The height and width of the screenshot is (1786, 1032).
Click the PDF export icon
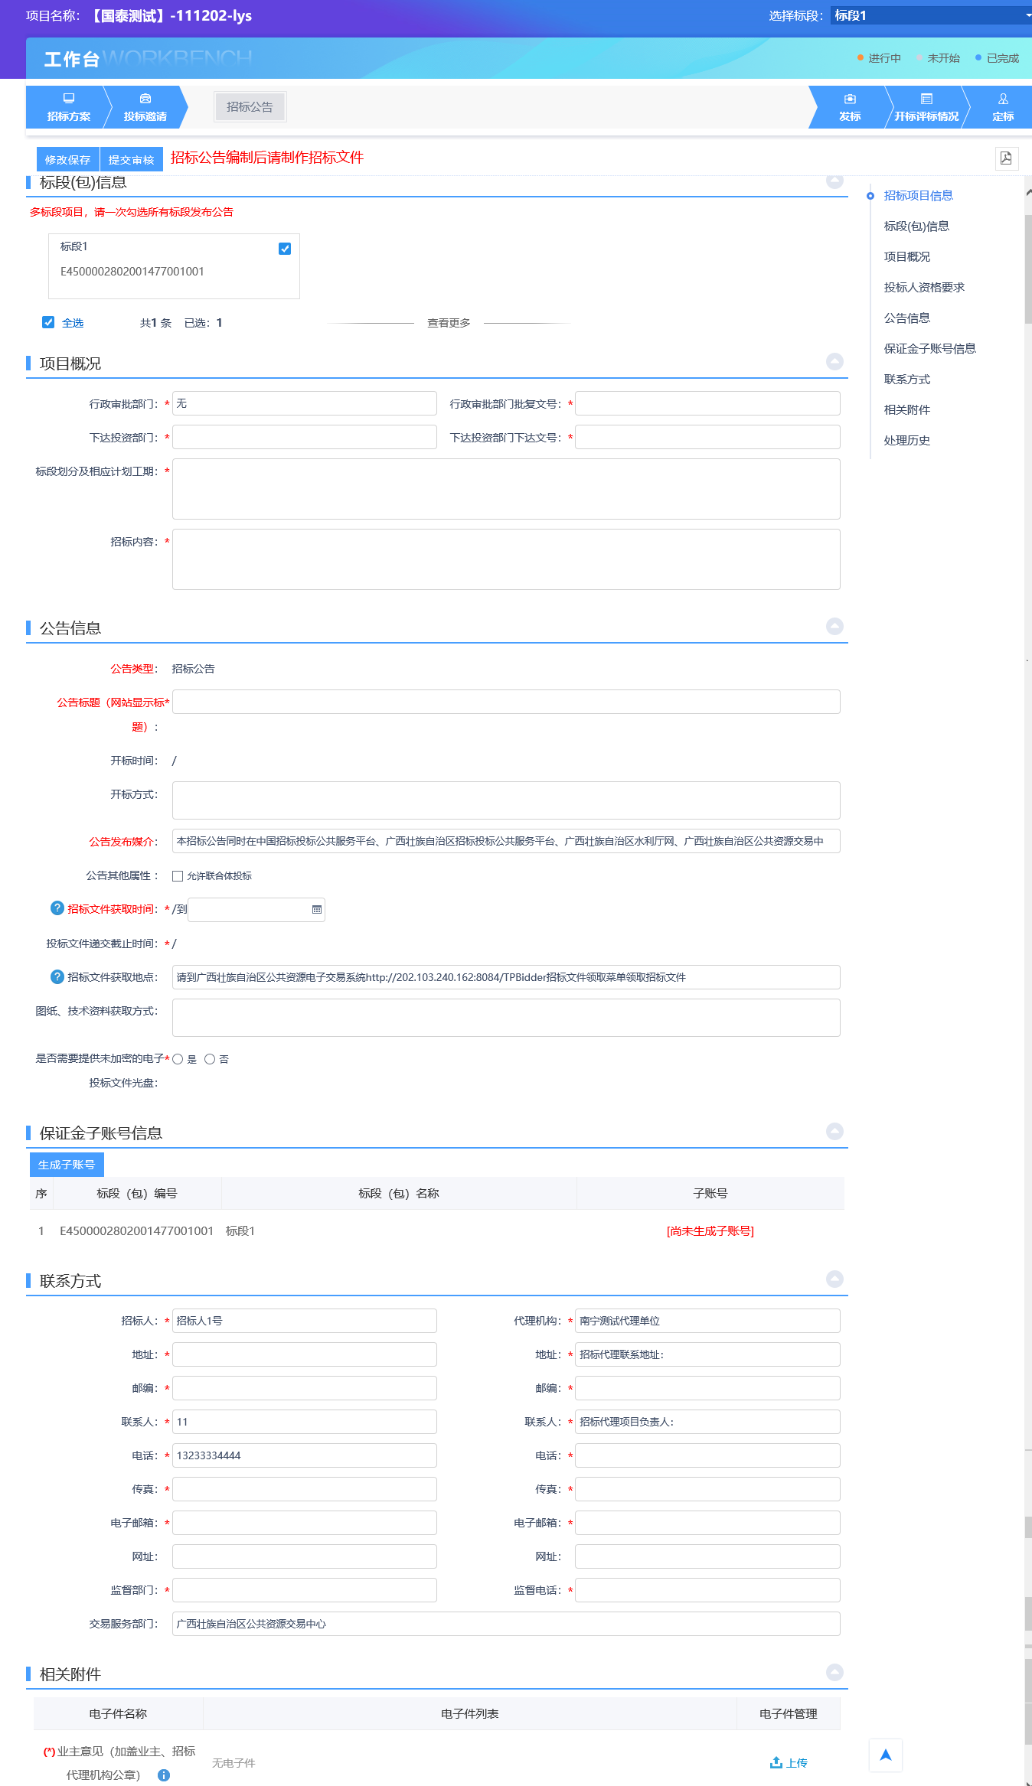[x=1006, y=158]
